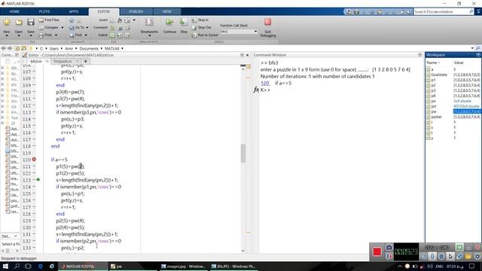Toggle the red breakpoint on line 120
The image size is (482, 271).
point(34,160)
